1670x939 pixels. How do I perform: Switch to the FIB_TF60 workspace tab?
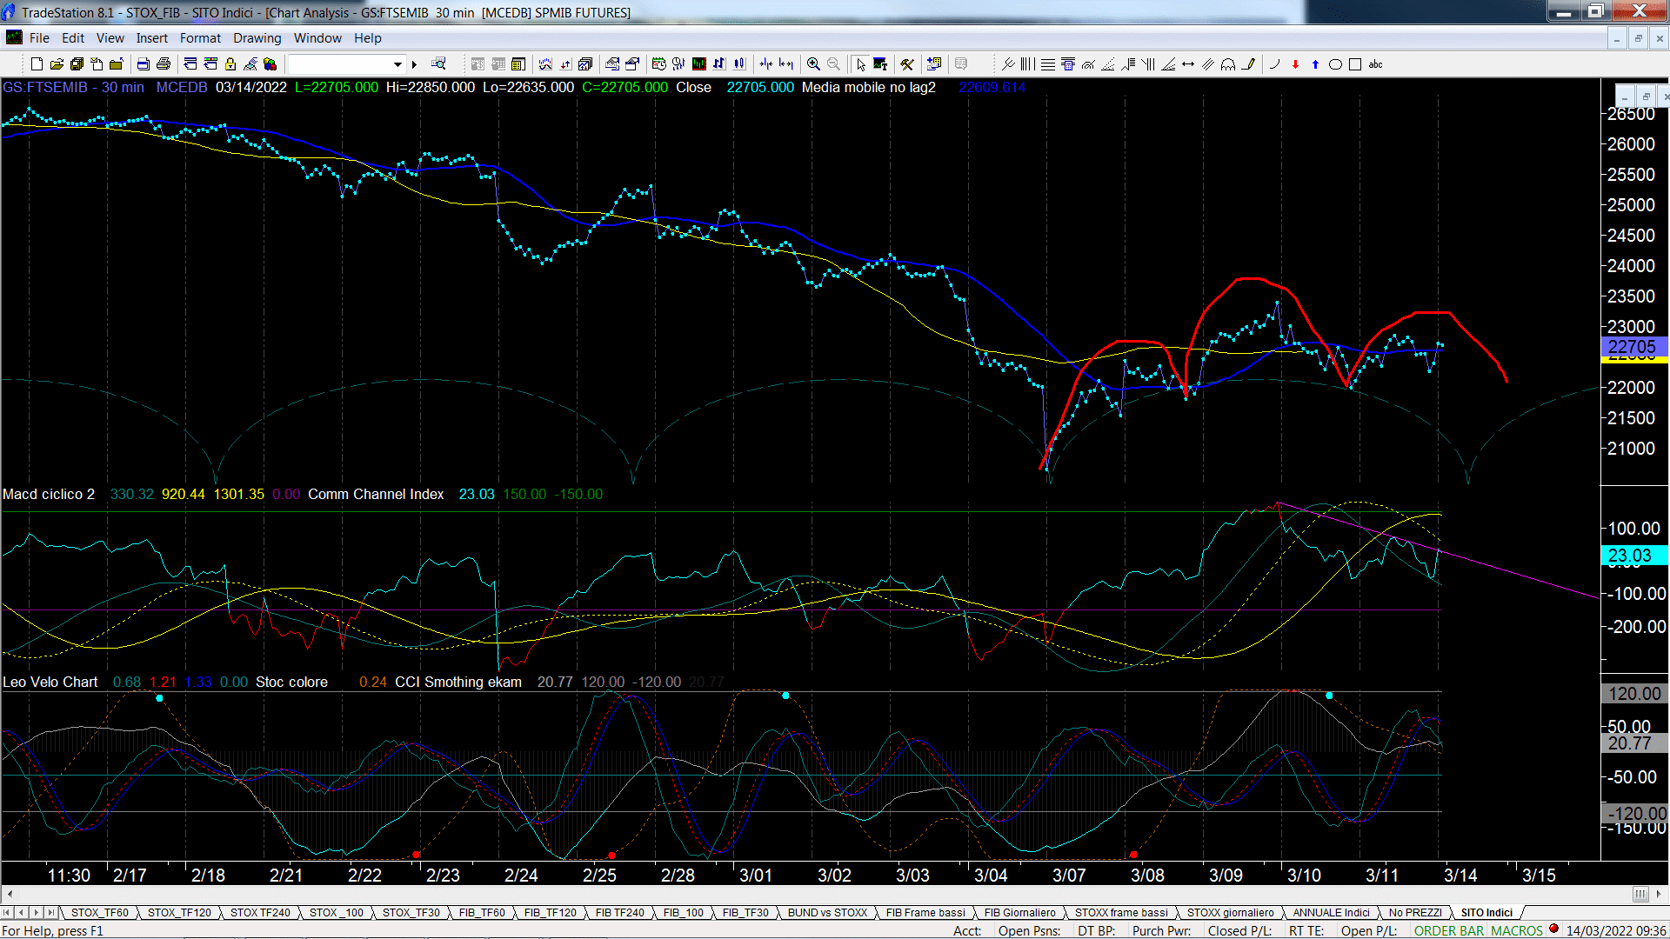pos(482,912)
